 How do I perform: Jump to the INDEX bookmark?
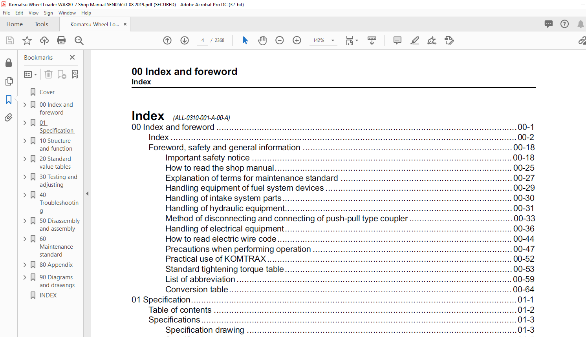coord(48,295)
